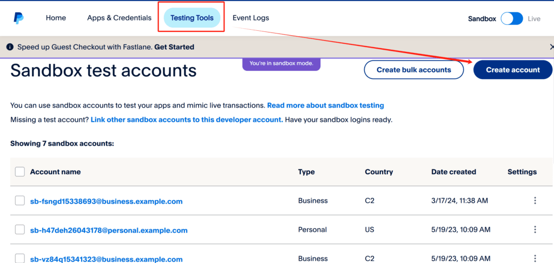
Task: Open Read more about sandbox testing link
Action: (325, 106)
